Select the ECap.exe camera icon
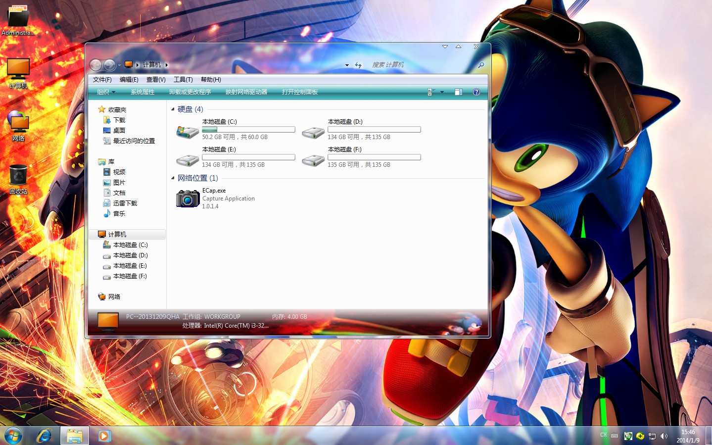The width and height of the screenshot is (712, 445). [x=188, y=198]
